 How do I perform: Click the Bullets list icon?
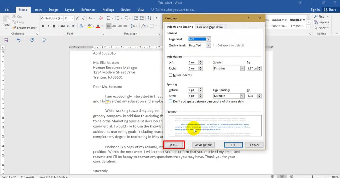point(109,18)
